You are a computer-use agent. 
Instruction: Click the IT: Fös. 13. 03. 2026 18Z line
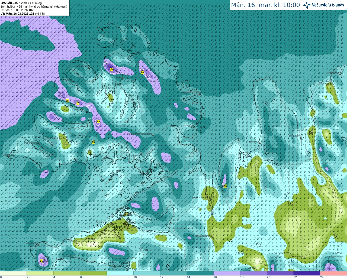[x=17, y=10]
